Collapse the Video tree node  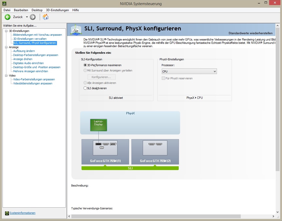pyautogui.click(x=6, y=76)
